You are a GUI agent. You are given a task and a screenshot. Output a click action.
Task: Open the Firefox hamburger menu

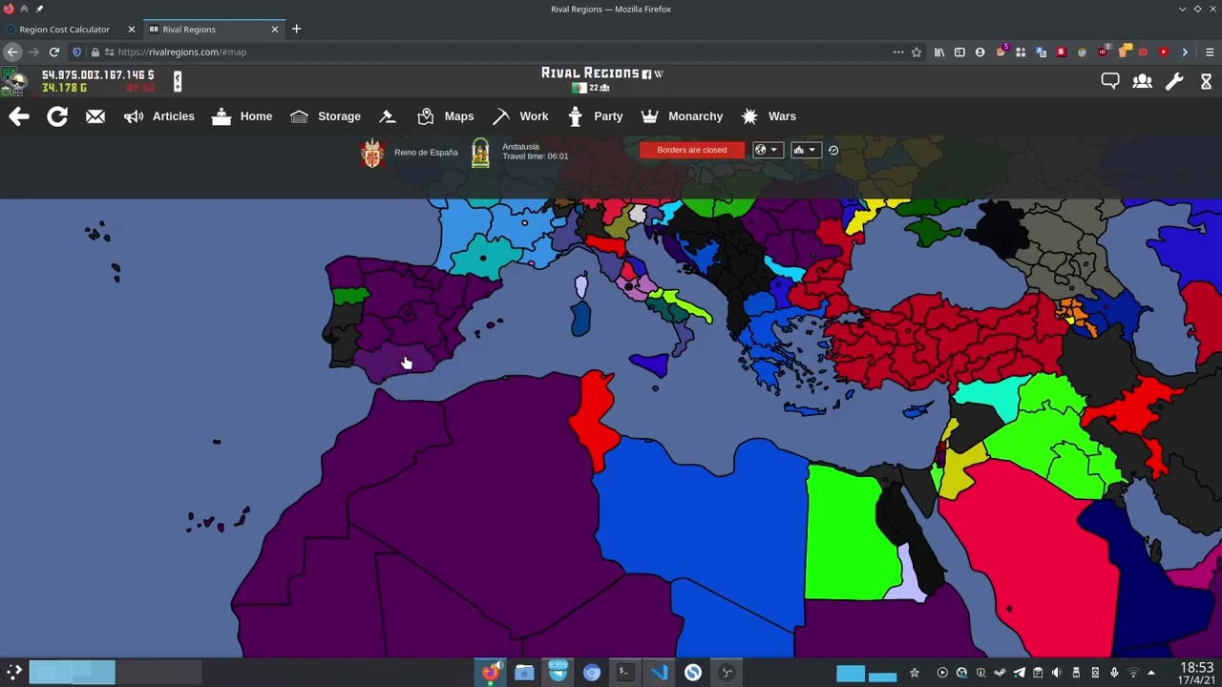(x=1210, y=52)
